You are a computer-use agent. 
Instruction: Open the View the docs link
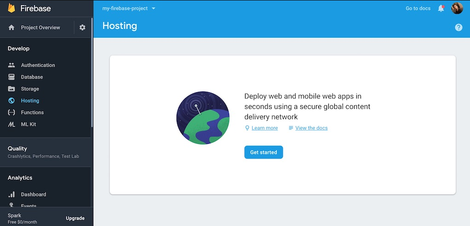(311, 128)
